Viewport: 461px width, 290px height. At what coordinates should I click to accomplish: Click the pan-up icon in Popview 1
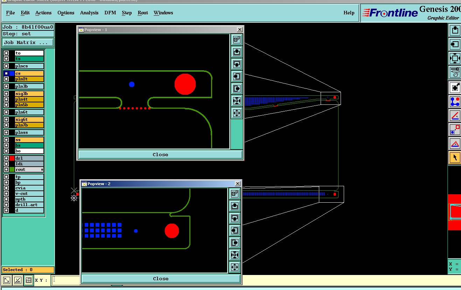[x=237, y=52]
